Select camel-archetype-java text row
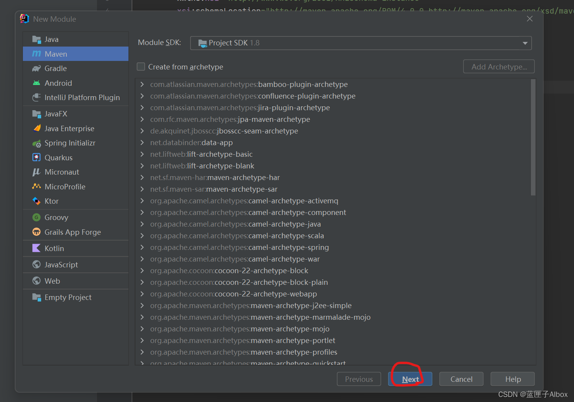This screenshot has width=574, height=402. click(236, 224)
